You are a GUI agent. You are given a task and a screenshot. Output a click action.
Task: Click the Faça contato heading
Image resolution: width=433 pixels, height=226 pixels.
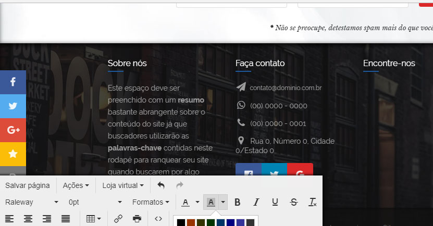pyautogui.click(x=260, y=63)
